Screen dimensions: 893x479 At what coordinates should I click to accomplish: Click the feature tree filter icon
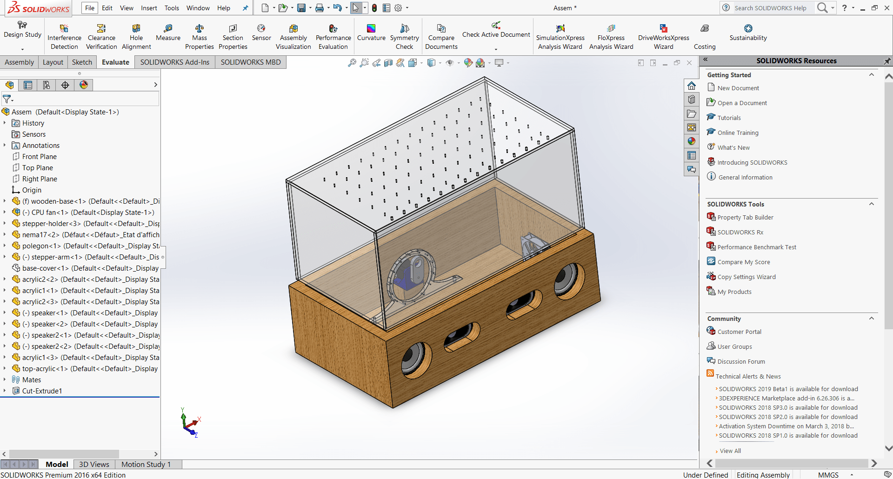(x=7, y=99)
